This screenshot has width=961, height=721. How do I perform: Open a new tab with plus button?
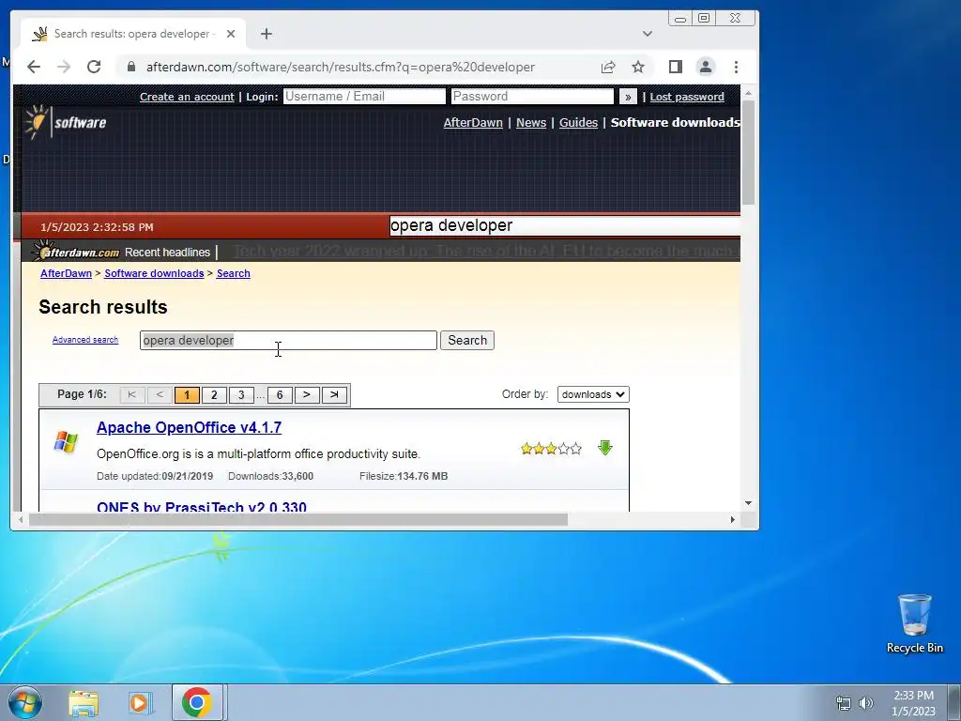click(266, 34)
